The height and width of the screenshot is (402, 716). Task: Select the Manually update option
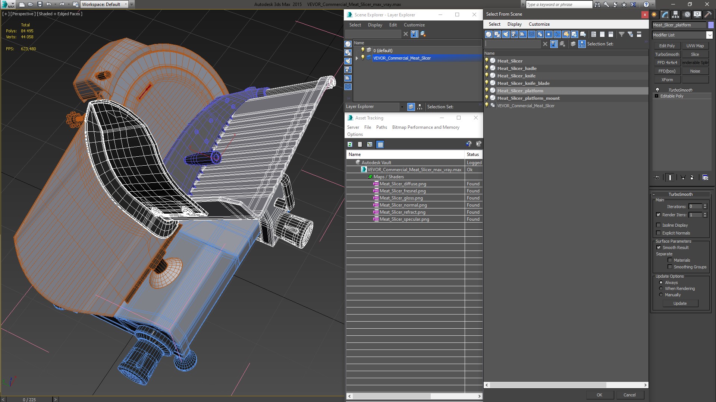pos(661,295)
